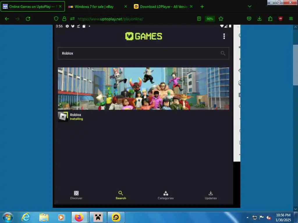Close the Online Games on UptoPlay tab

coord(60,6)
